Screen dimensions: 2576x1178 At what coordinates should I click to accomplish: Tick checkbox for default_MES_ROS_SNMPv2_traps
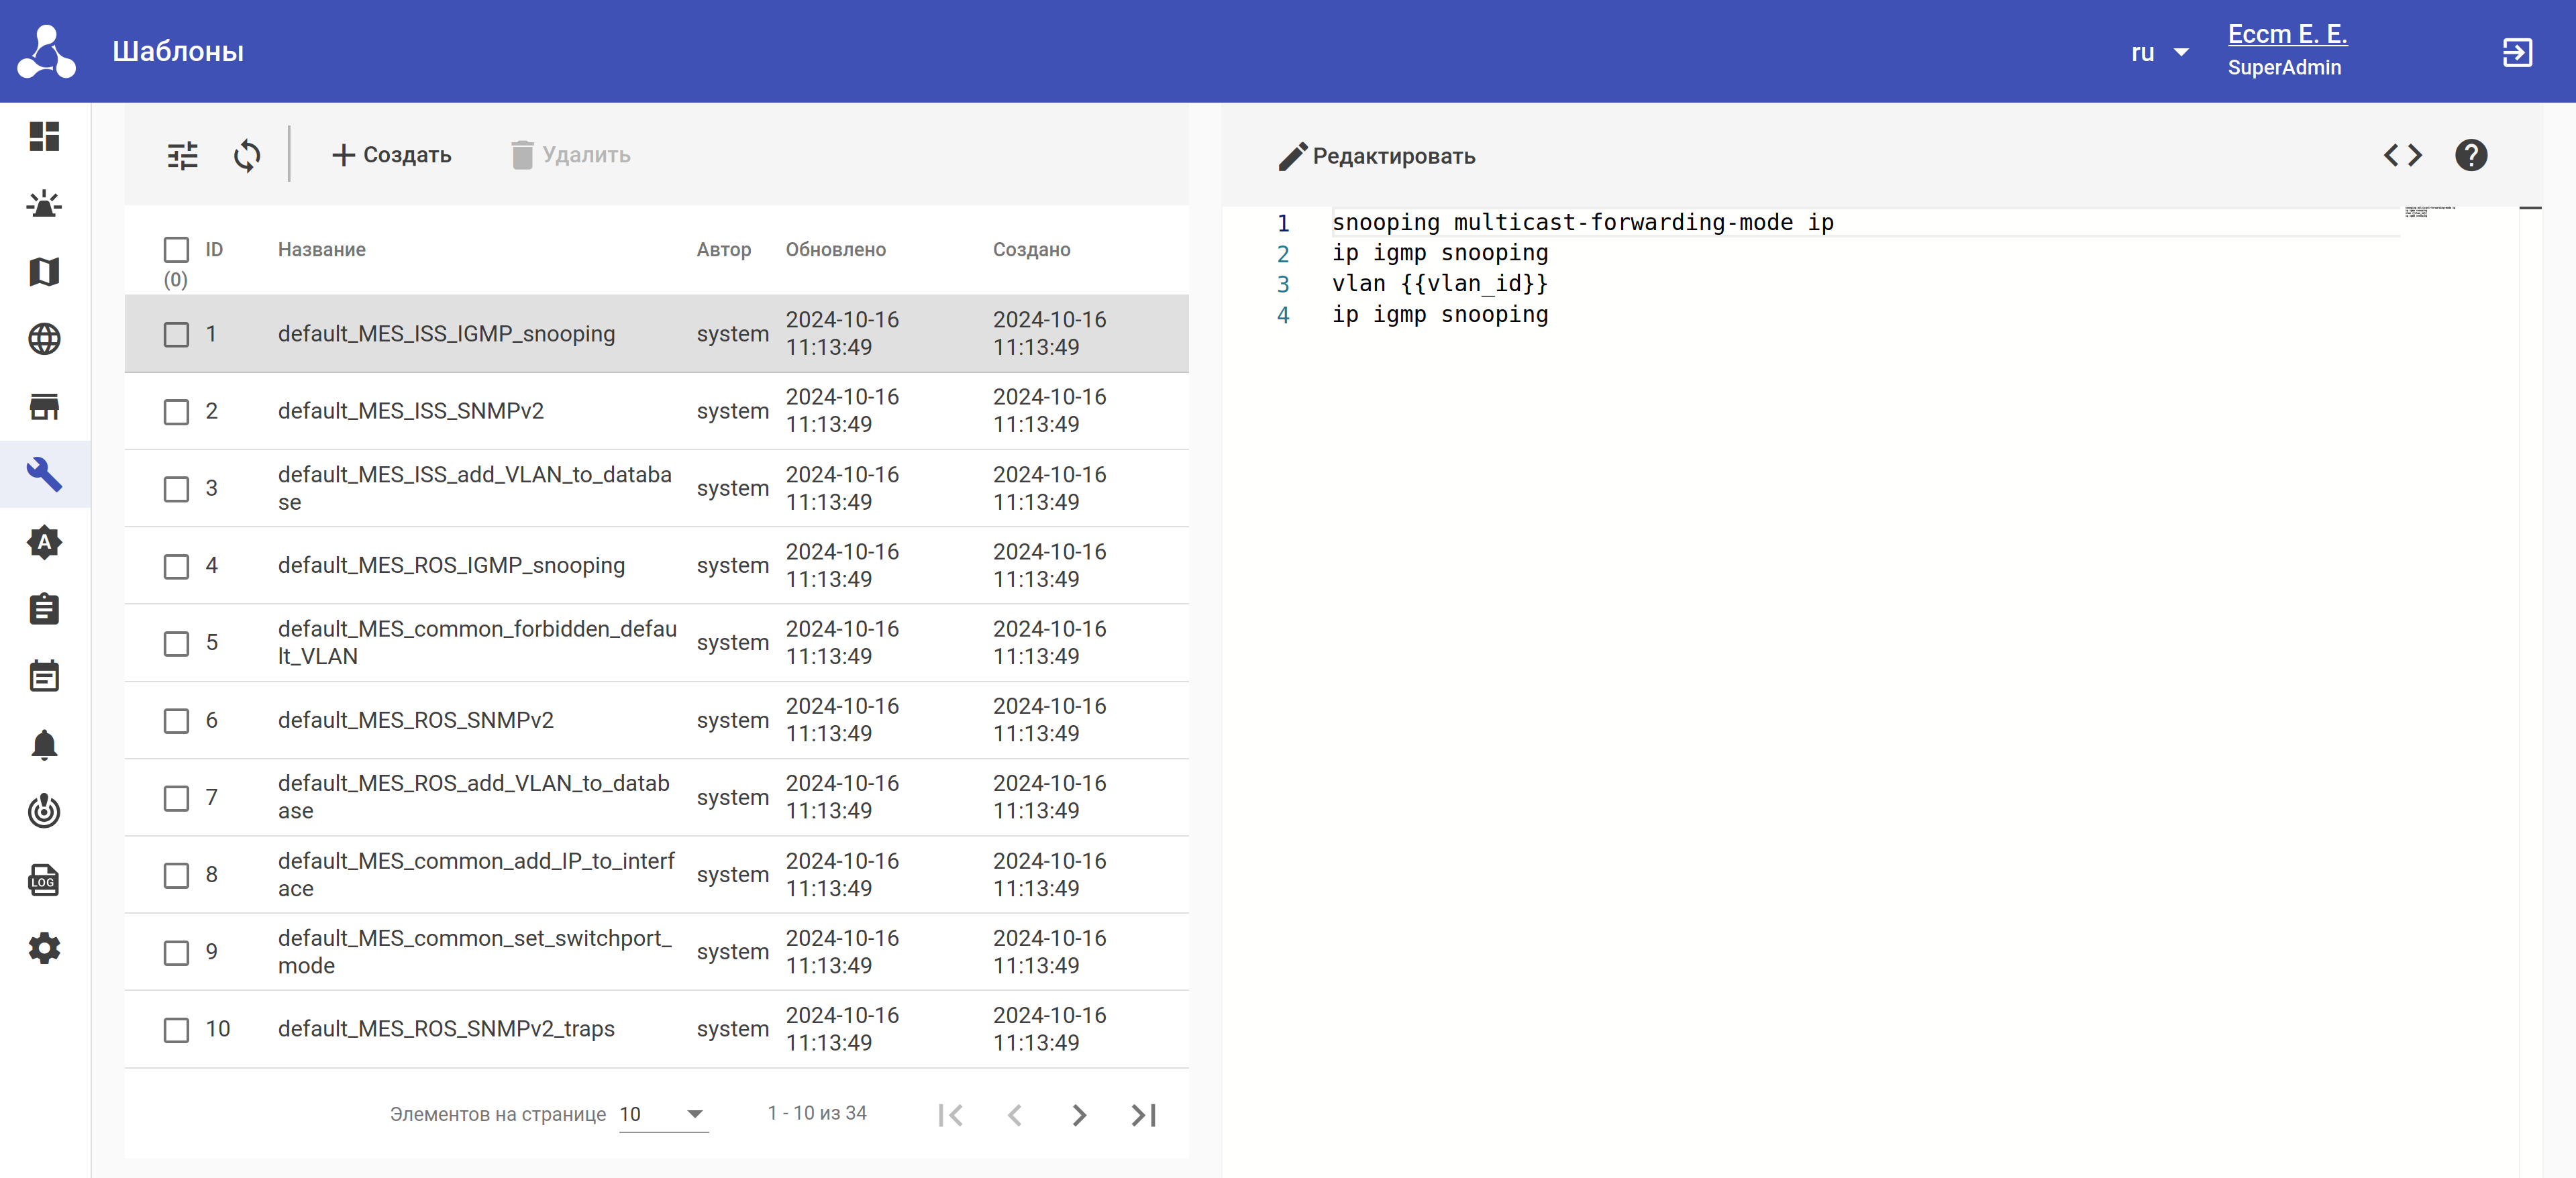[176, 1029]
